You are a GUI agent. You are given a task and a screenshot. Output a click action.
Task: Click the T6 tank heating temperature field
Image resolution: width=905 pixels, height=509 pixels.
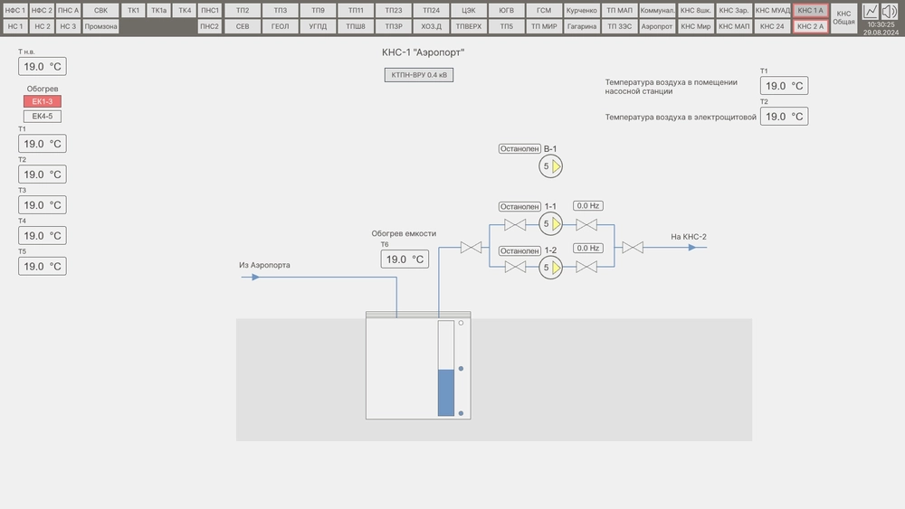click(x=405, y=259)
